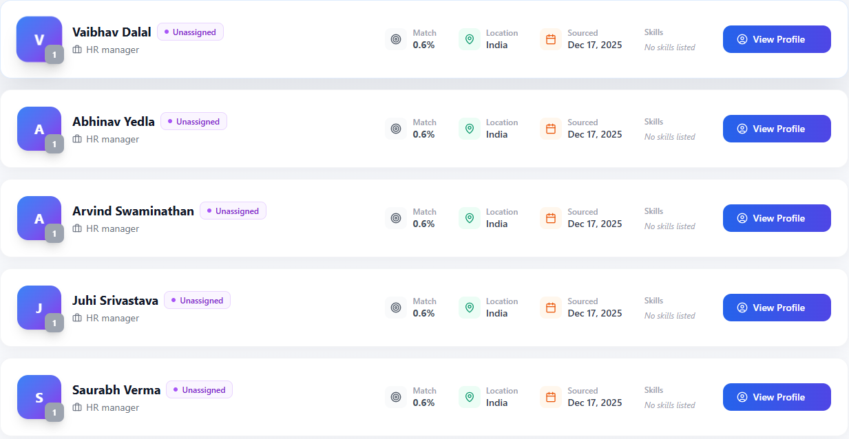Click the Unassigned tag next to Abhinav Yedla
Screen dimensions: 849x439
point(193,122)
